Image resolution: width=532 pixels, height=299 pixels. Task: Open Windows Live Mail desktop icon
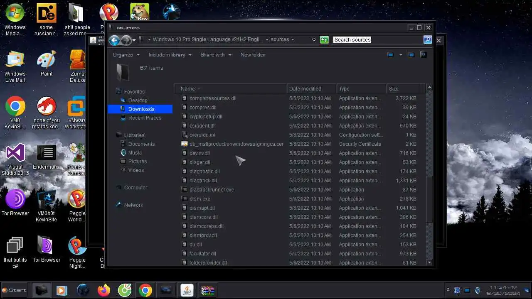pos(15,66)
